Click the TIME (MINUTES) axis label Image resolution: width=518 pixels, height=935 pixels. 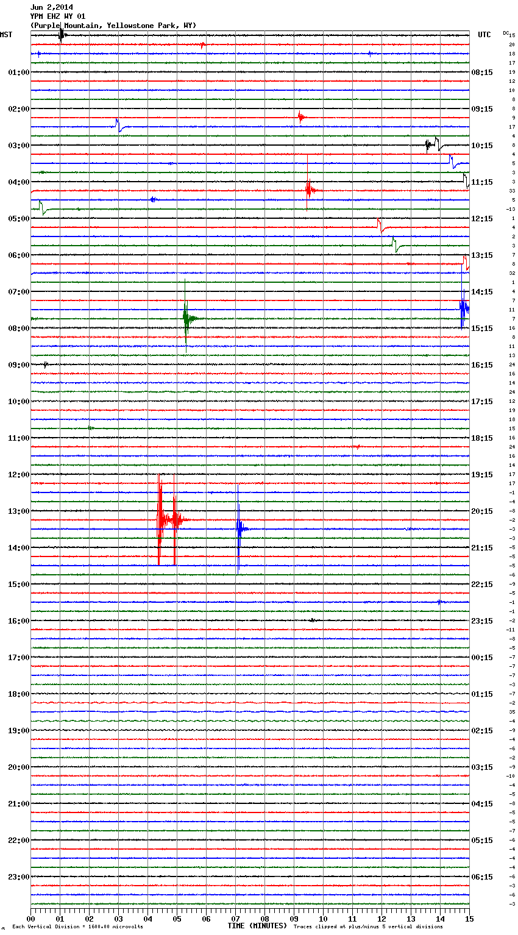pyautogui.click(x=257, y=926)
